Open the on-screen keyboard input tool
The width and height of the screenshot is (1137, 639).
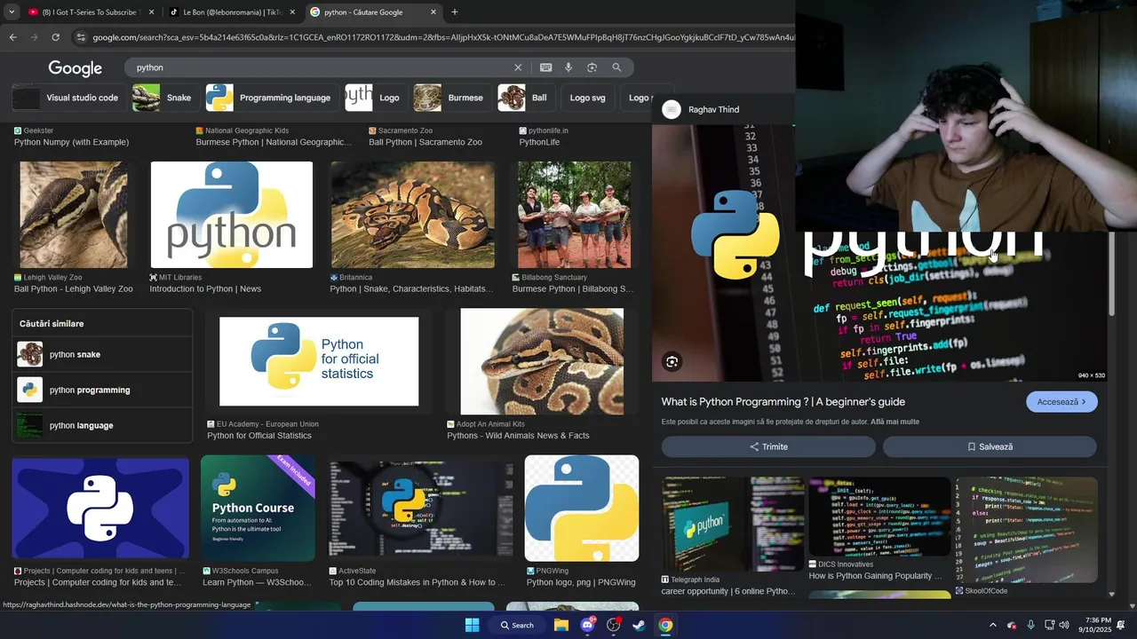coord(545,67)
